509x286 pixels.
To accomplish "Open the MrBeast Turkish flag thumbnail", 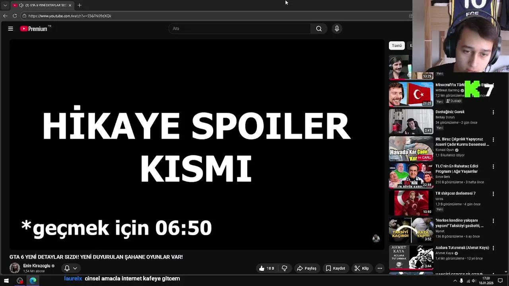I will pyautogui.click(x=411, y=94).
